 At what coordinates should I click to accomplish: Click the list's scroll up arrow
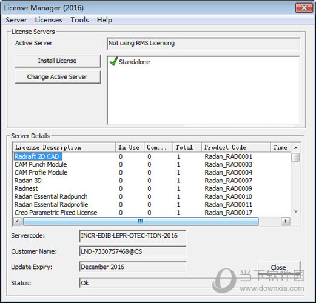(296, 148)
